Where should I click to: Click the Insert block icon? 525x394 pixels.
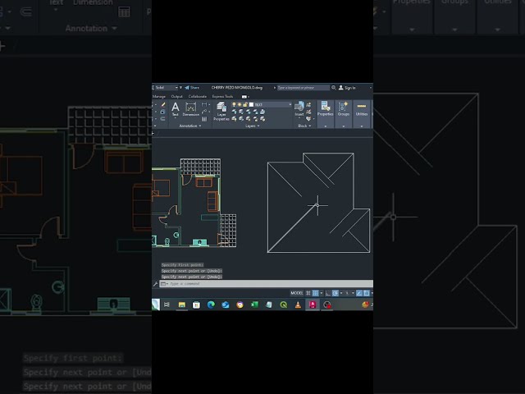[299, 108]
